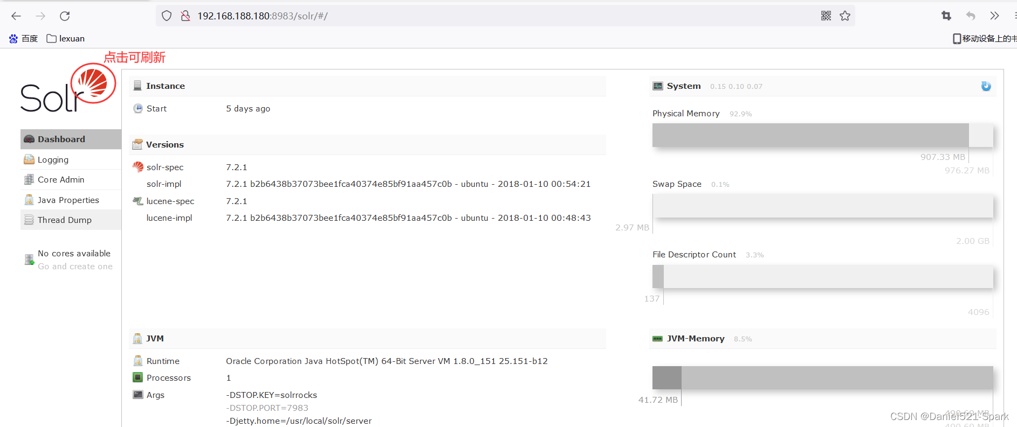The image size is (1017, 427).
Task: Click the undo arrow toolbar icon
Action: (971, 16)
